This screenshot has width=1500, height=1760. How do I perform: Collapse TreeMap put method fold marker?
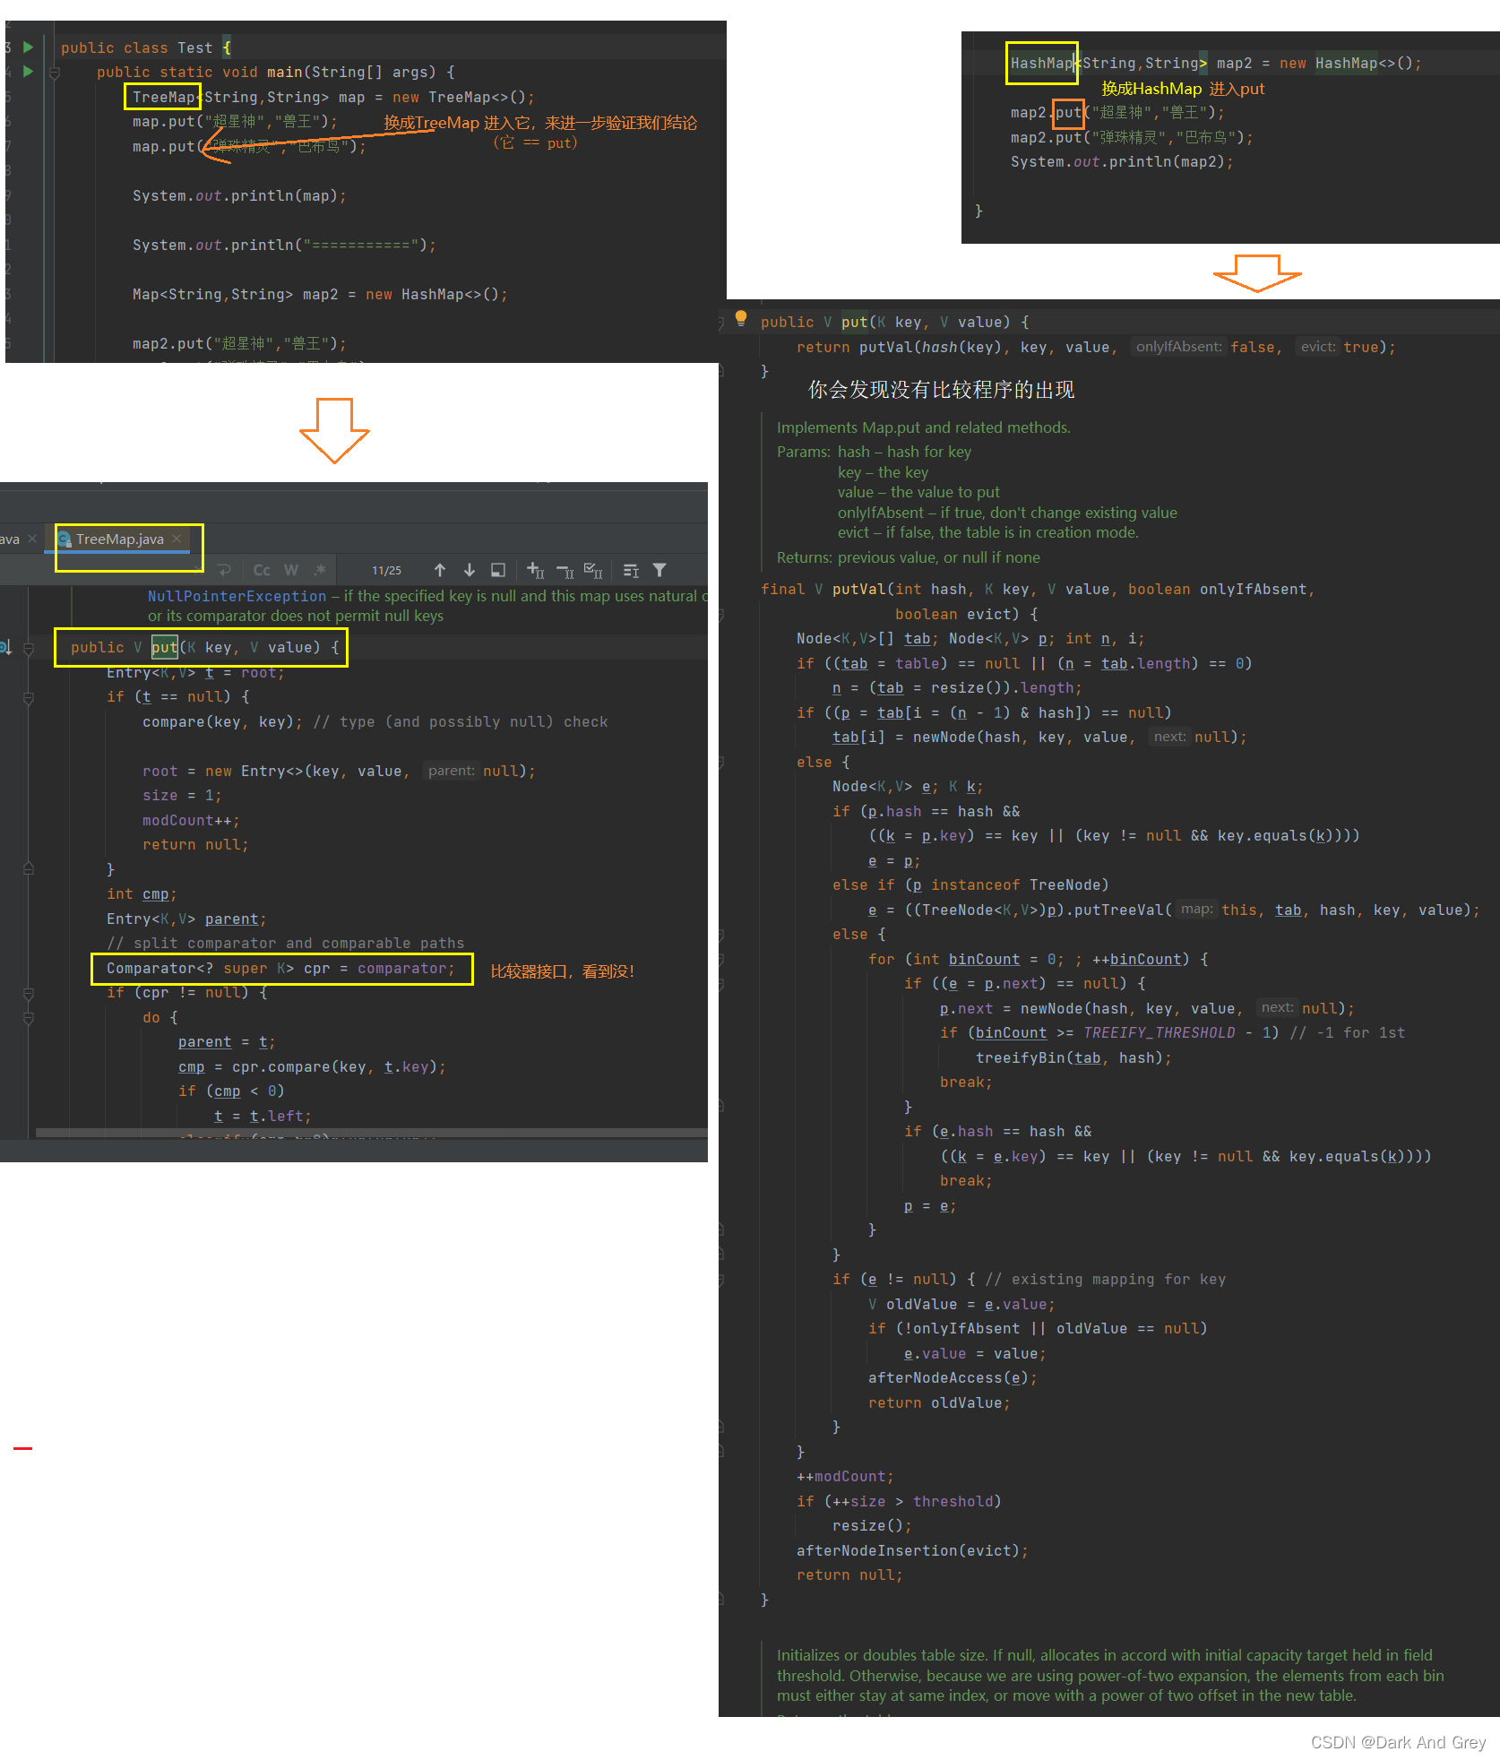[x=29, y=648]
